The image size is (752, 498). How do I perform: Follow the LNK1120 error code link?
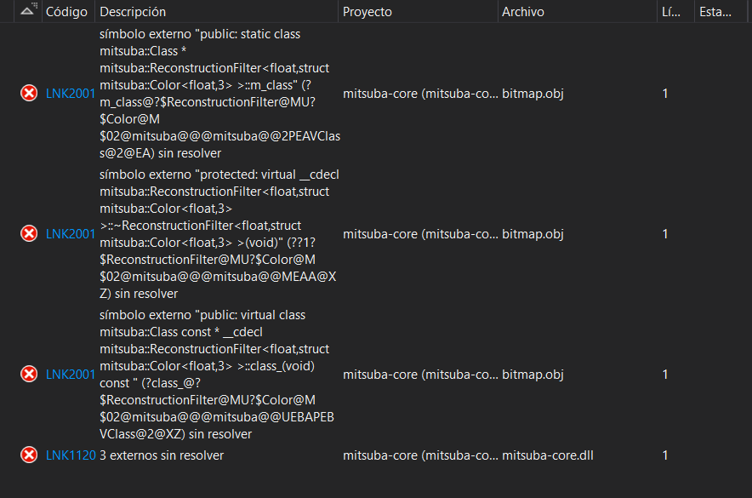[x=69, y=455]
